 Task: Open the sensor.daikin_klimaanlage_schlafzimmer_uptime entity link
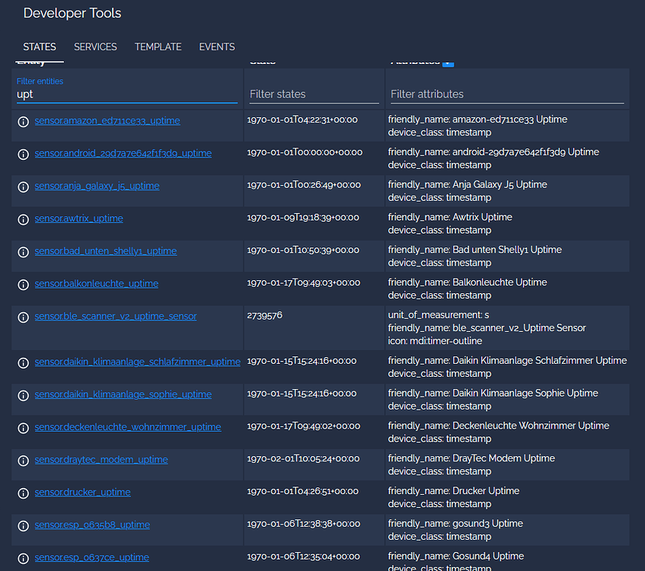click(137, 362)
